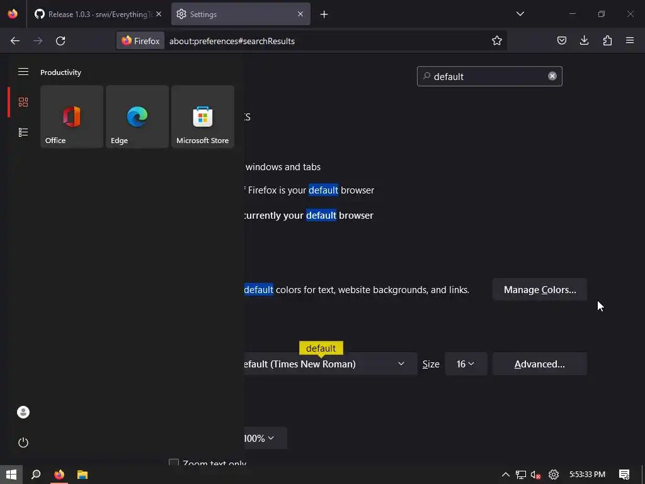Click the Power icon in Start menu
This screenshot has height=484, width=645.
click(x=23, y=442)
